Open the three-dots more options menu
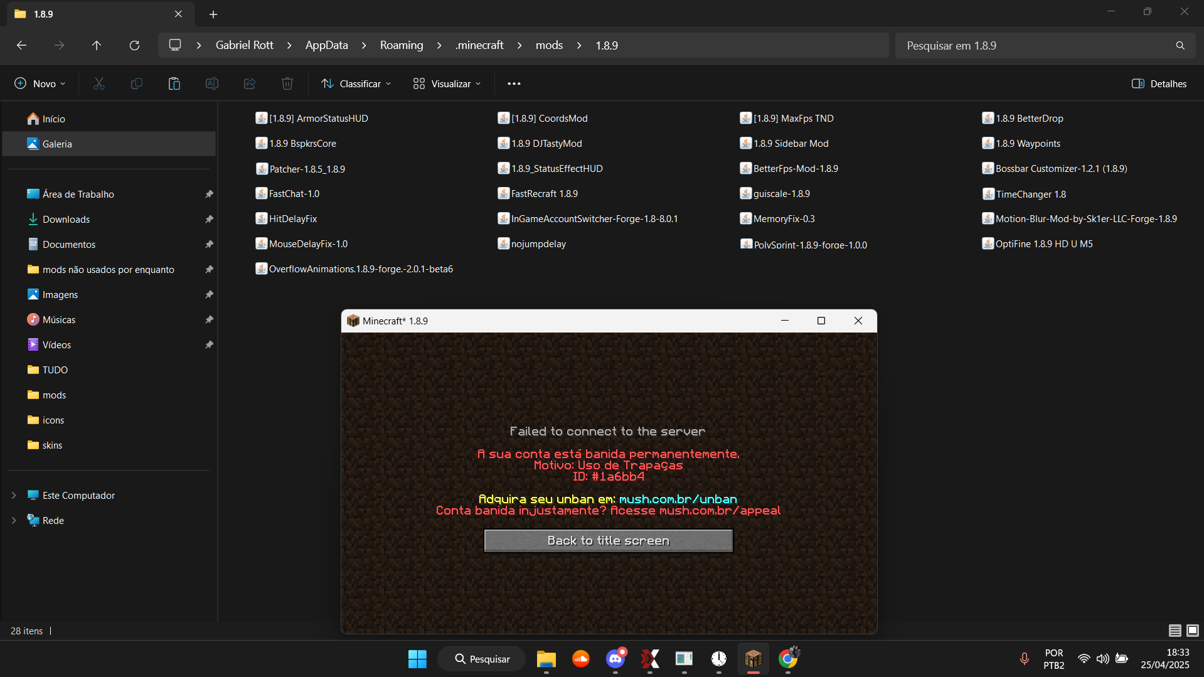Viewport: 1204px width, 677px height. tap(514, 83)
